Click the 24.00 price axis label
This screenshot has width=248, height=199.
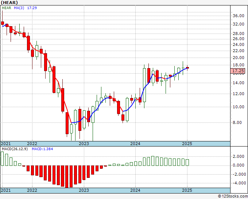coord(239,44)
